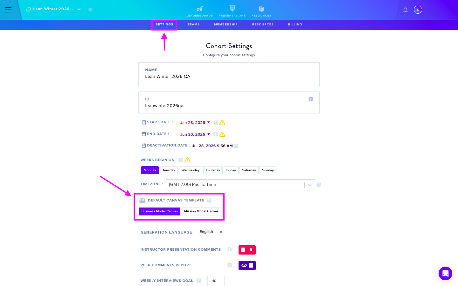The image size is (458, 286).
Task: Open the chat support widget
Action: click(445, 273)
